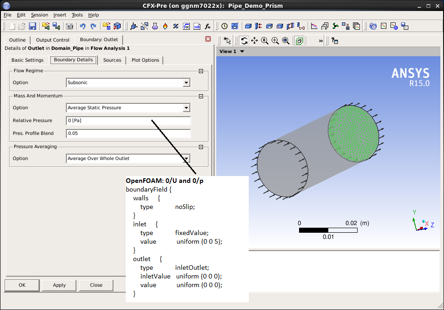Click the OK button
444x310 pixels.
coord(22,285)
